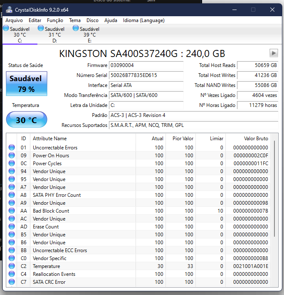Click the Total NAND Writes value 55086 GB

click(x=258, y=85)
